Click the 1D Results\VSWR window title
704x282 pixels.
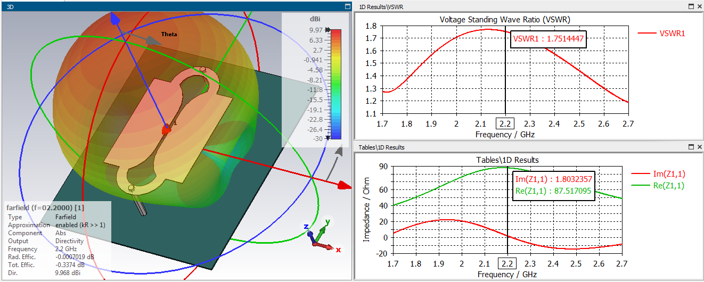[380, 6]
